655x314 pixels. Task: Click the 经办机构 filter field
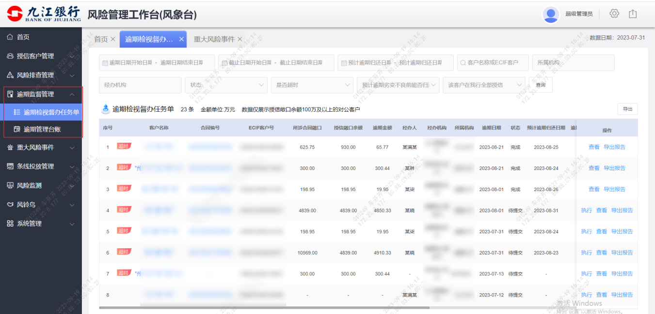click(x=140, y=85)
